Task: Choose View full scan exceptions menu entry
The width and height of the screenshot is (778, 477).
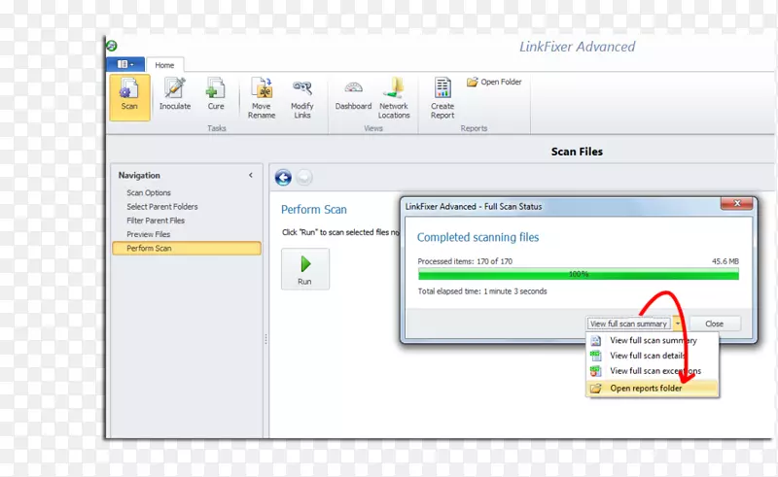Action: [x=653, y=371]
